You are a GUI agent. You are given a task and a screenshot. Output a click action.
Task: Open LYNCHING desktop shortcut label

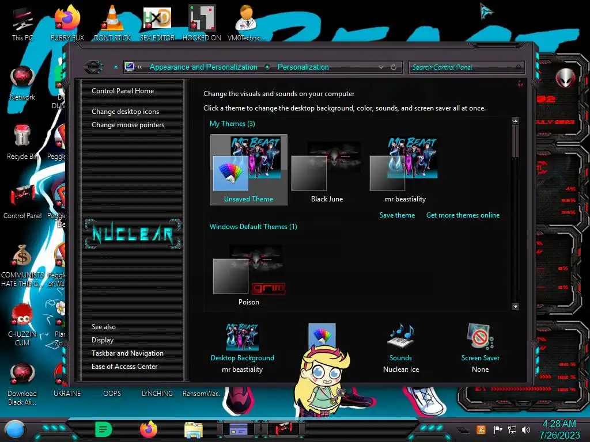pyautogui.click(x=157, y=393)
